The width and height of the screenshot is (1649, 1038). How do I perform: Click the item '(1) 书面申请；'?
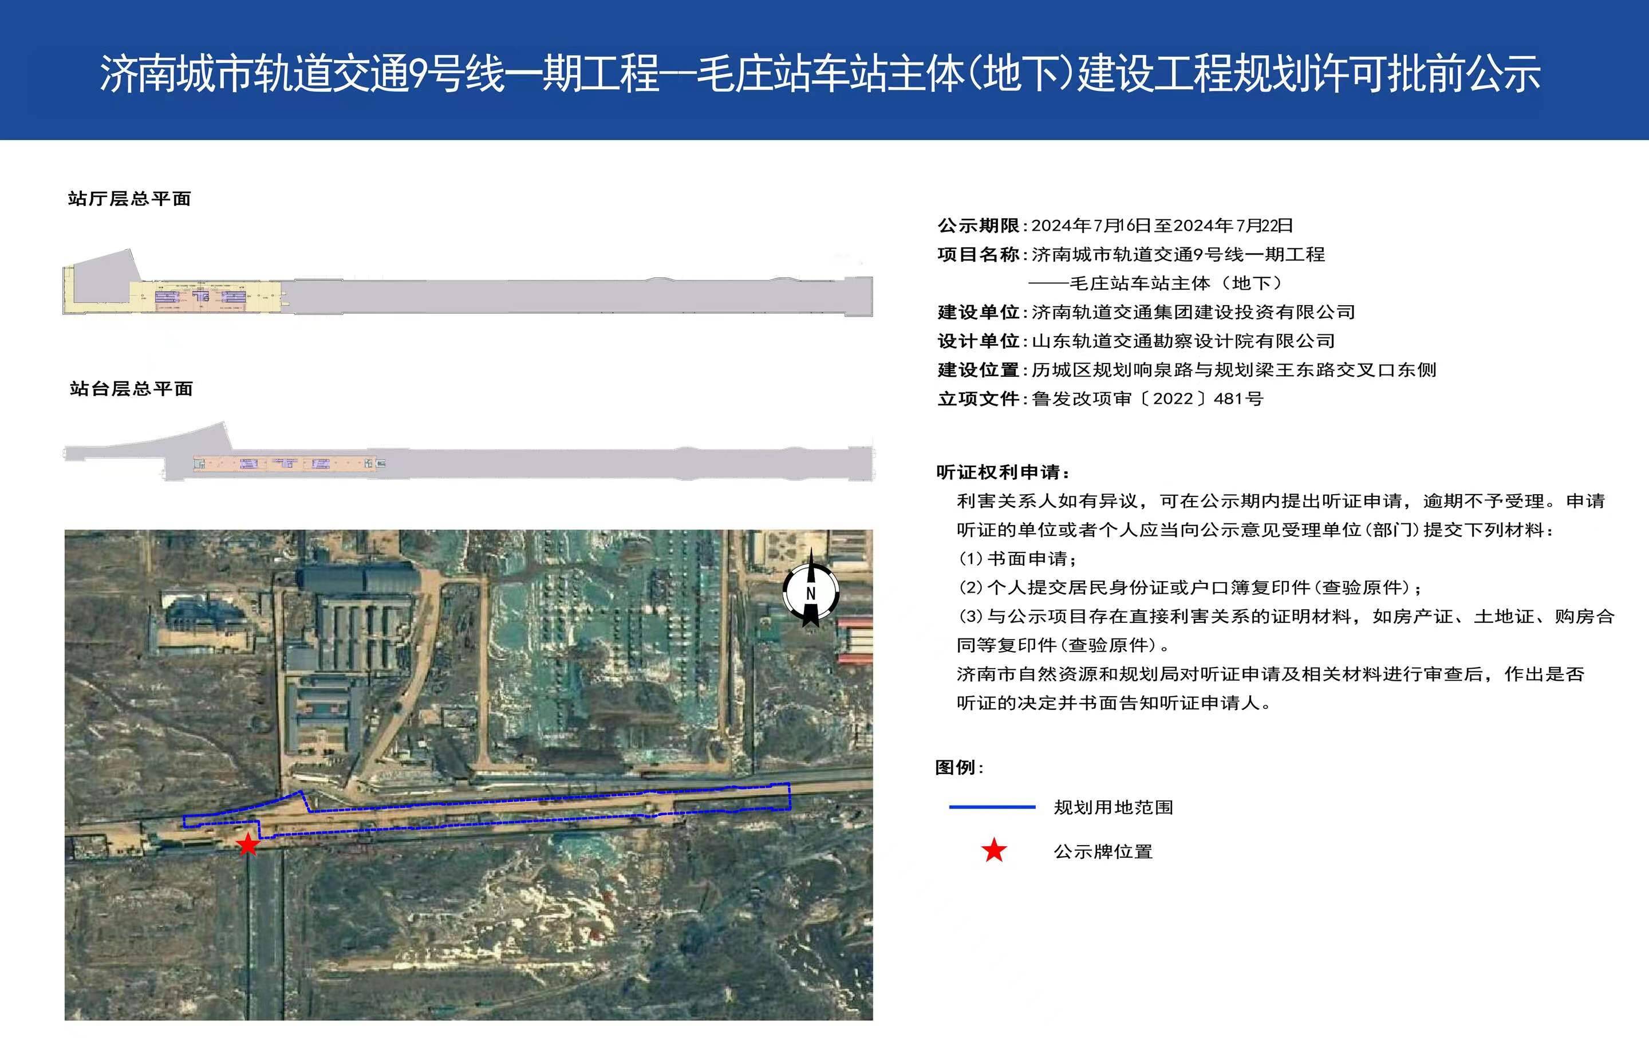(x=1017, y=559)
